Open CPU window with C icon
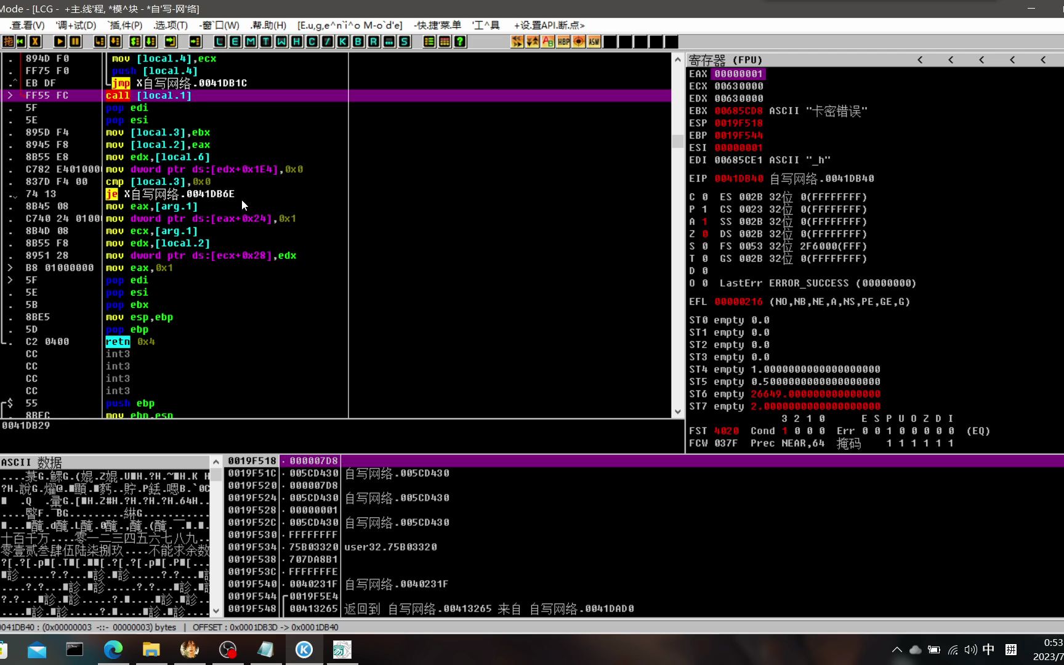Screen dimensions: 1064x665 pyautogui.click(x=312, y=41)
